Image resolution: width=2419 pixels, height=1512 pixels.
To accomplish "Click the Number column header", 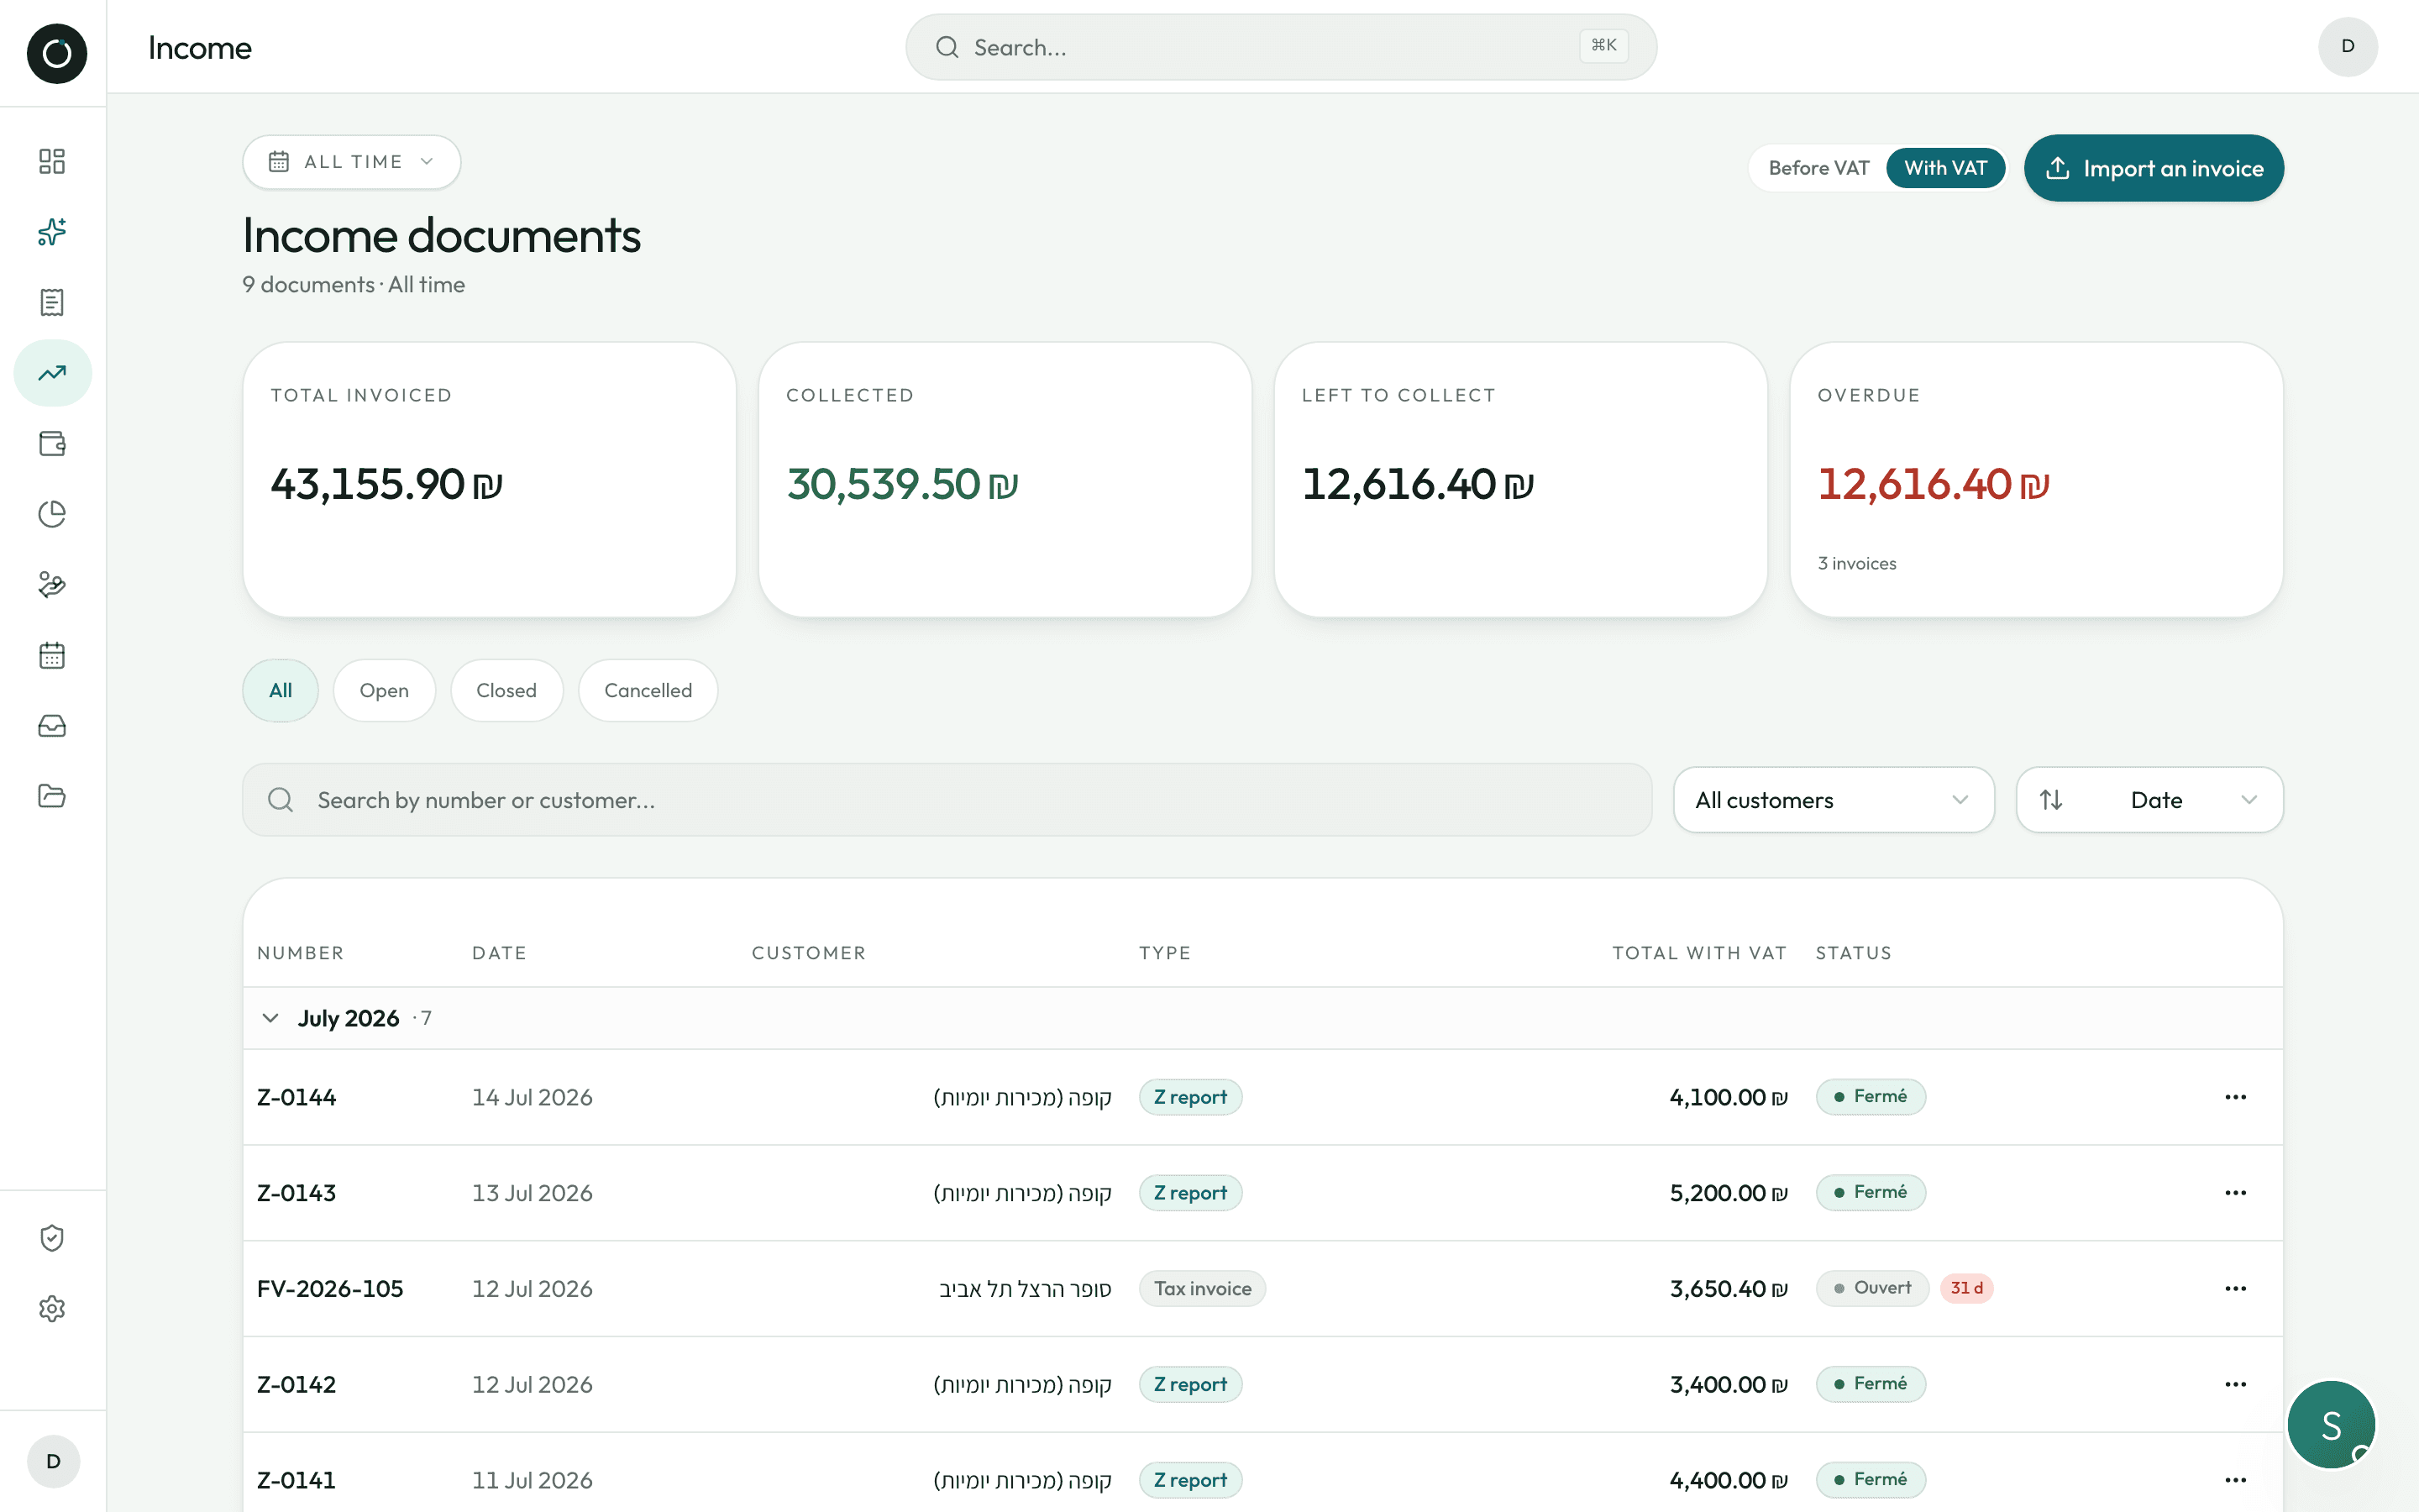I will pos(300,953).
